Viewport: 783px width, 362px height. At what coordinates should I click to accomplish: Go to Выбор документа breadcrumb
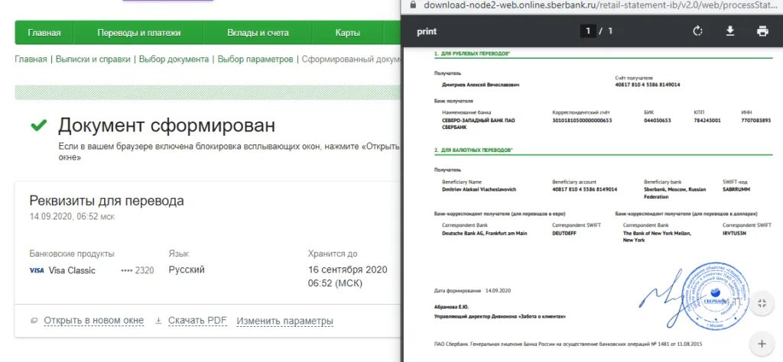pos(174,60)
